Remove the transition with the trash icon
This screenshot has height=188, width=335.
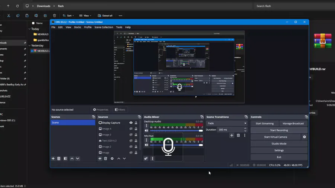pyautogui.click(x=238, y=135)
